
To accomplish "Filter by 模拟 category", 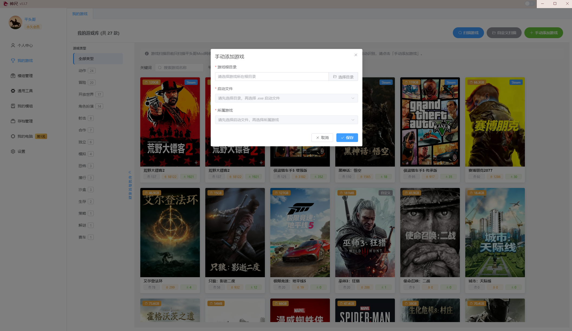I will click(86, 154).
